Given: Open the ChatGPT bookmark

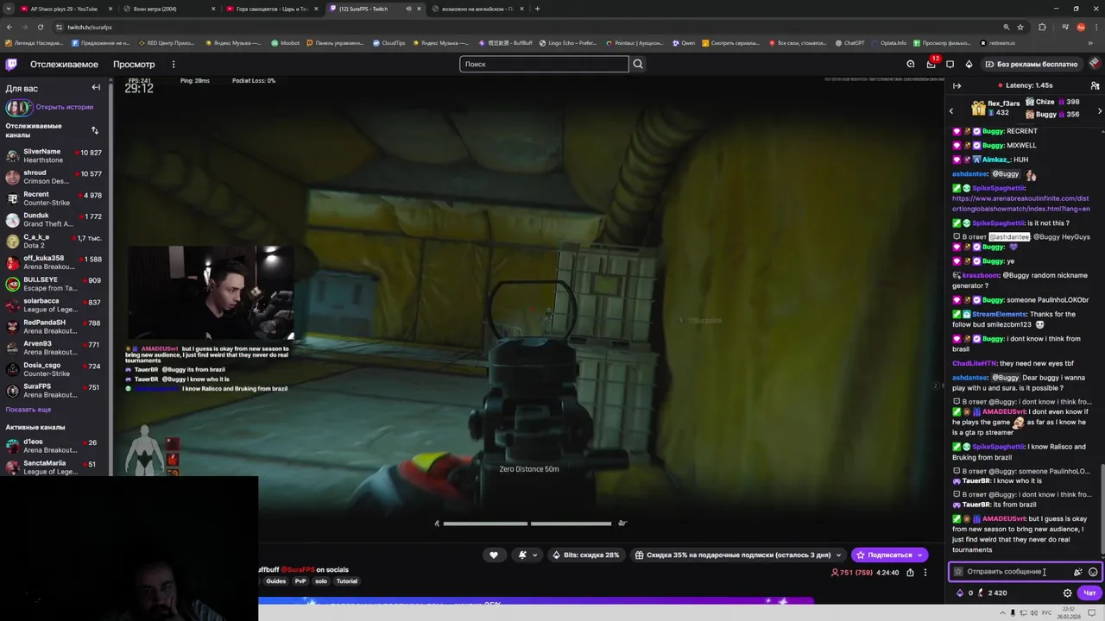Looking at the screenshot, I should tap(849, 42).
